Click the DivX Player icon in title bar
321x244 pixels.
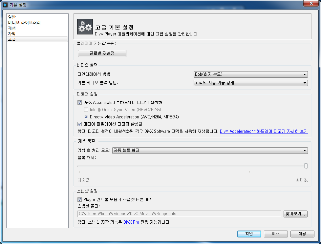click(5, 5)
